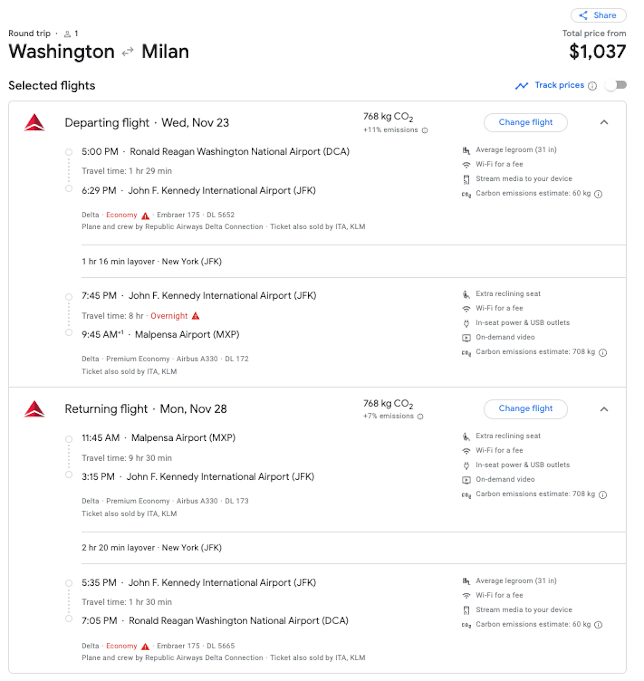The image size is (644, 681).
Task: Click the extra reclining seat icon
Action: pyautogui.click(x=467, y=294)
